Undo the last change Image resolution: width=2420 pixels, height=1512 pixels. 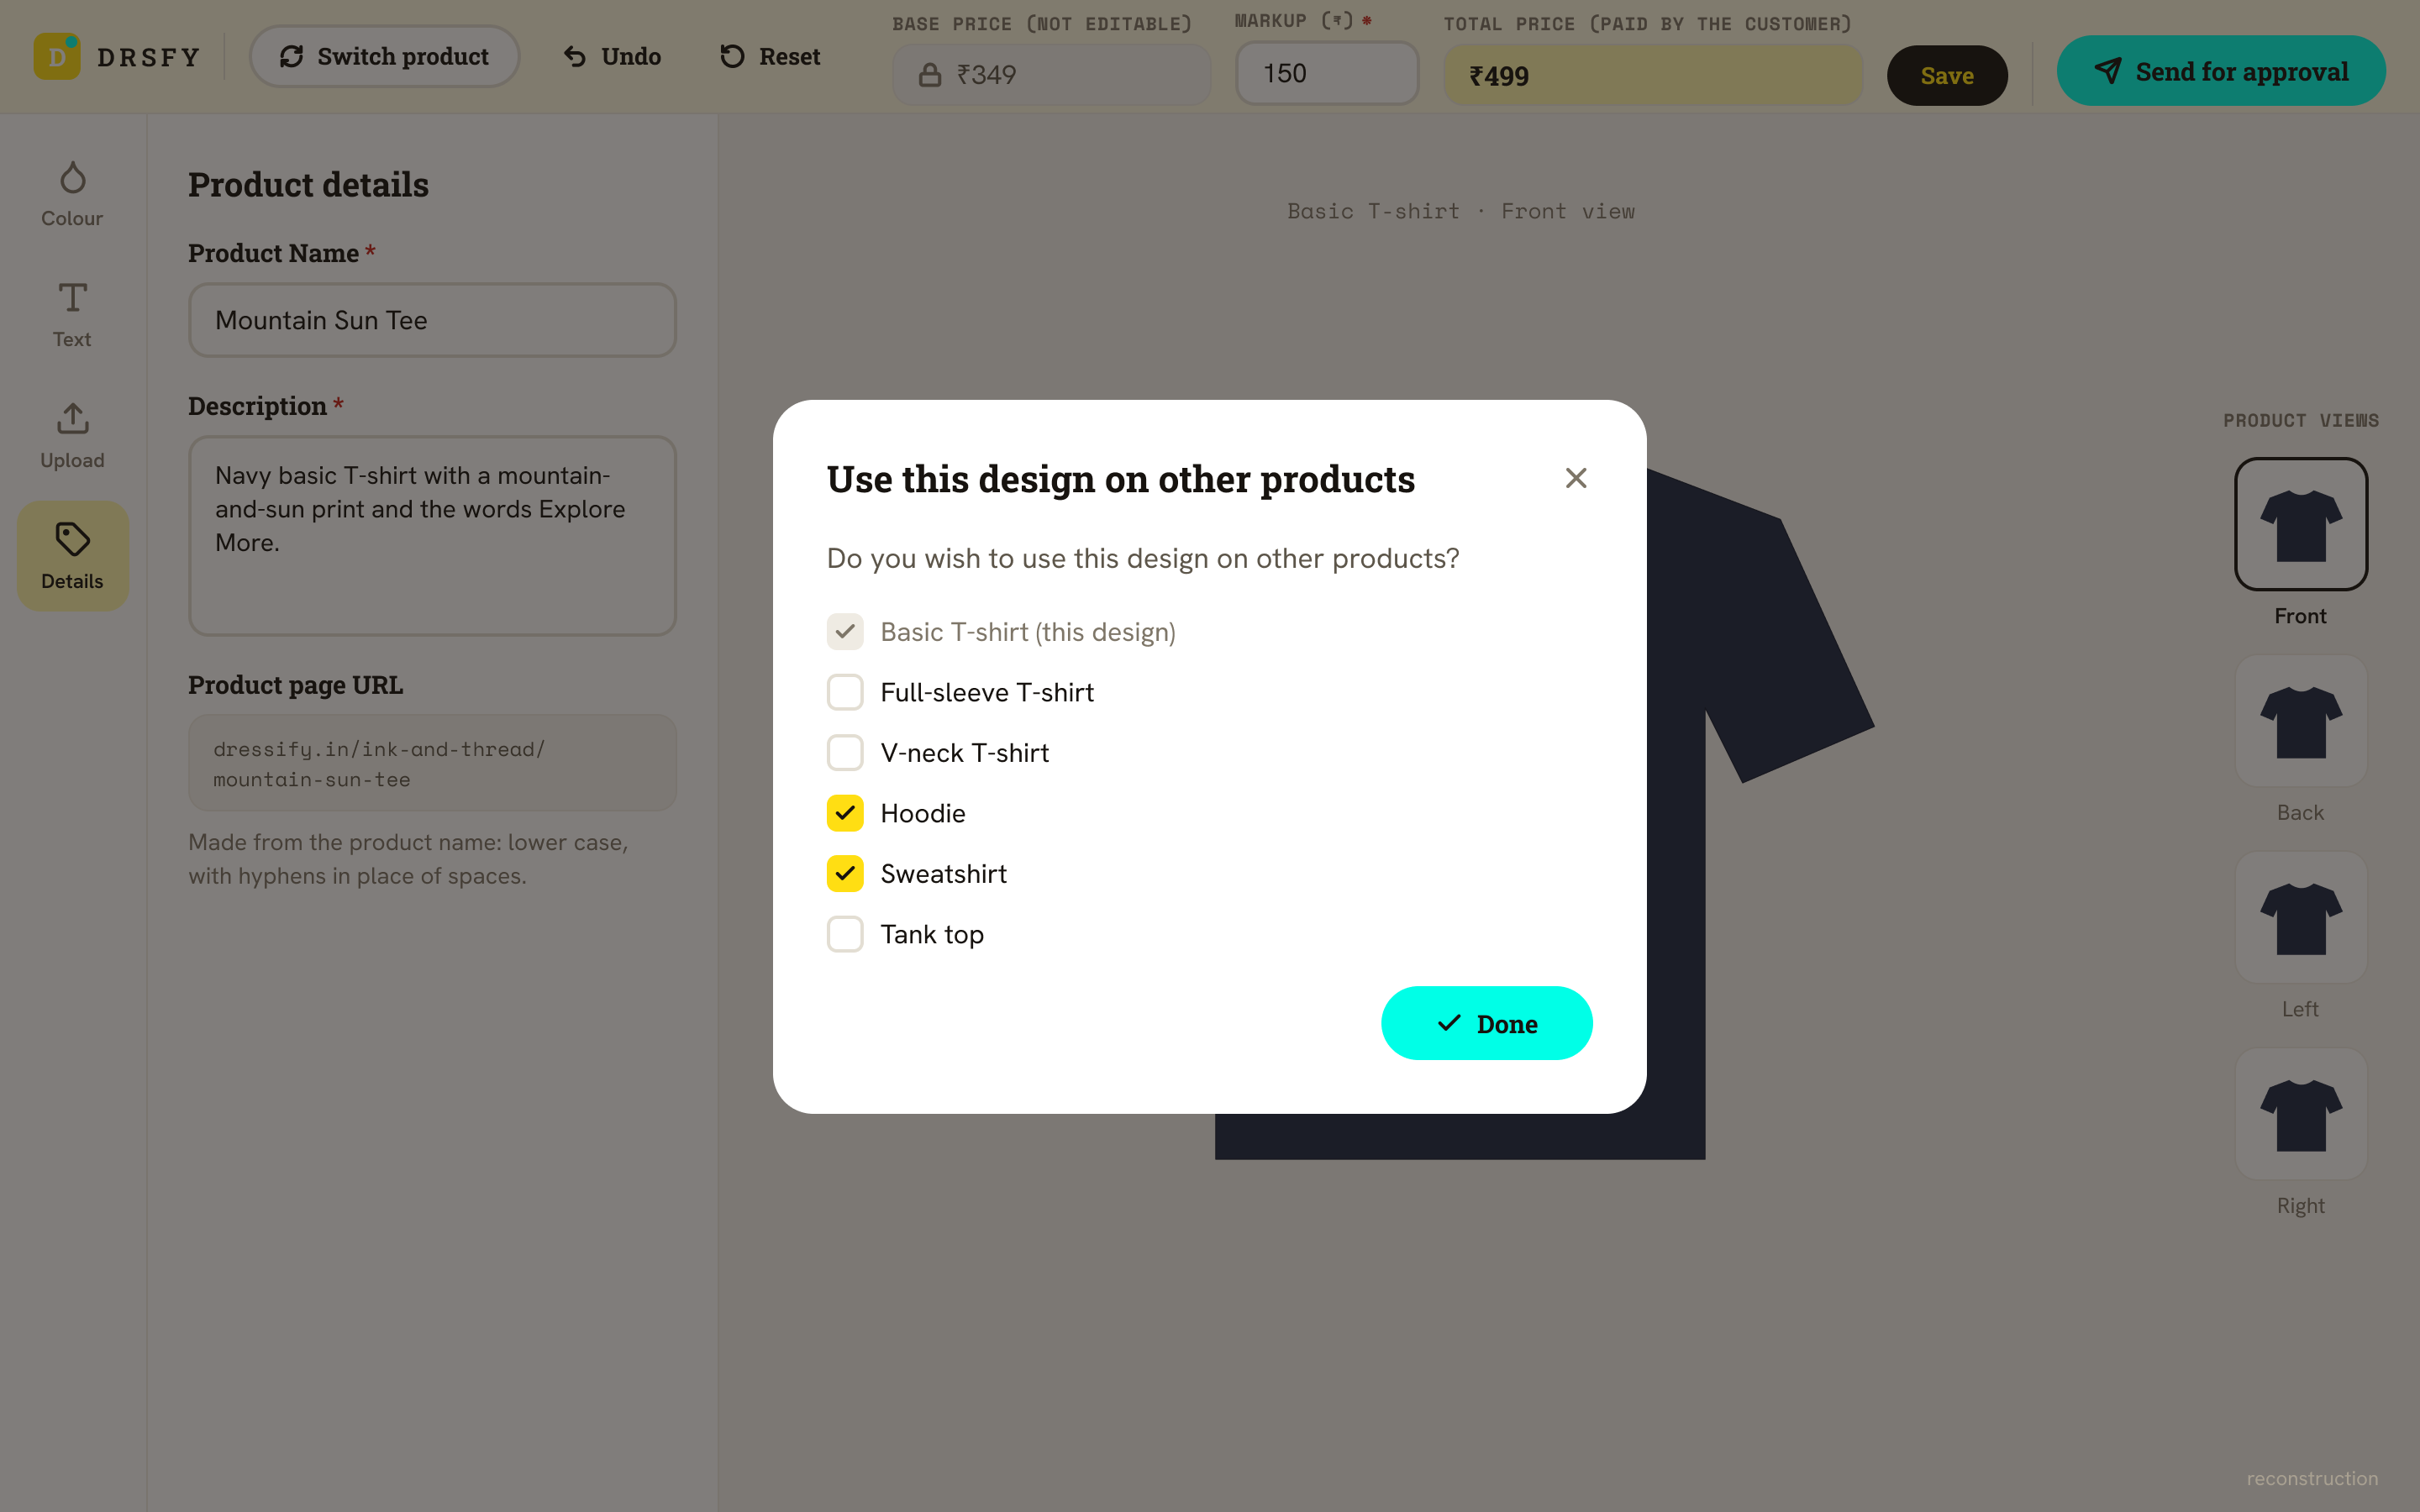pos(612,56)
